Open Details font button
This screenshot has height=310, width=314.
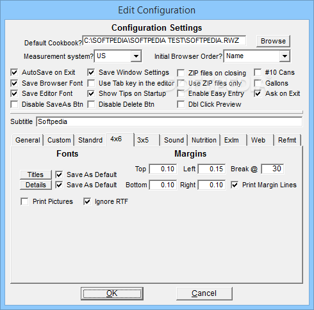point(36,185)
